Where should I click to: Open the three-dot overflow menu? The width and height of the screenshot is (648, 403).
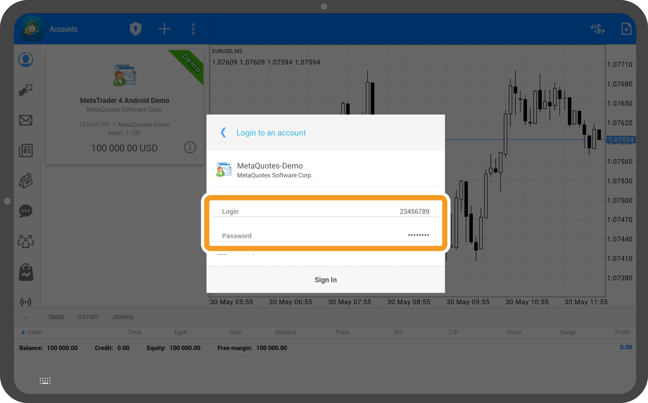pyautogui.click(x=193, y=29)
